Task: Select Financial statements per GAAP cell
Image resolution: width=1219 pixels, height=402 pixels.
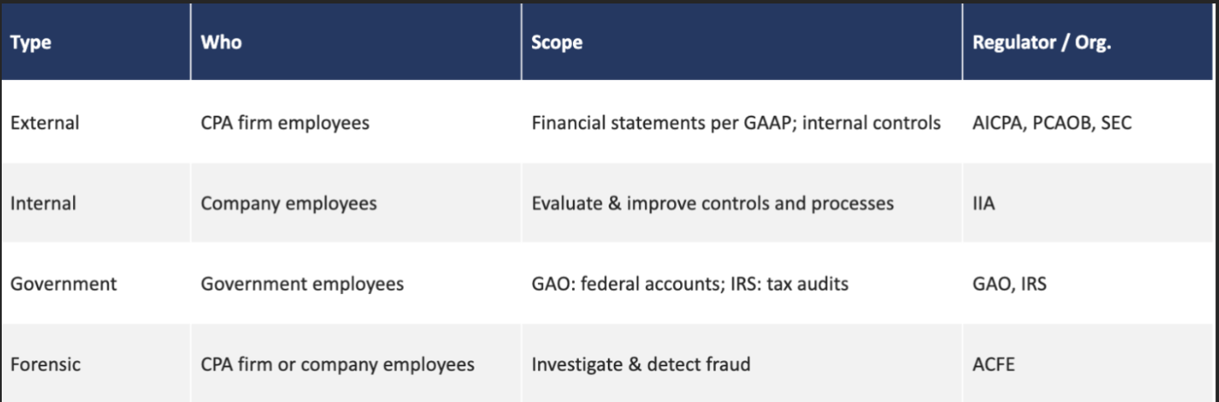Action: pyautogui.click(x=736, y=124)
